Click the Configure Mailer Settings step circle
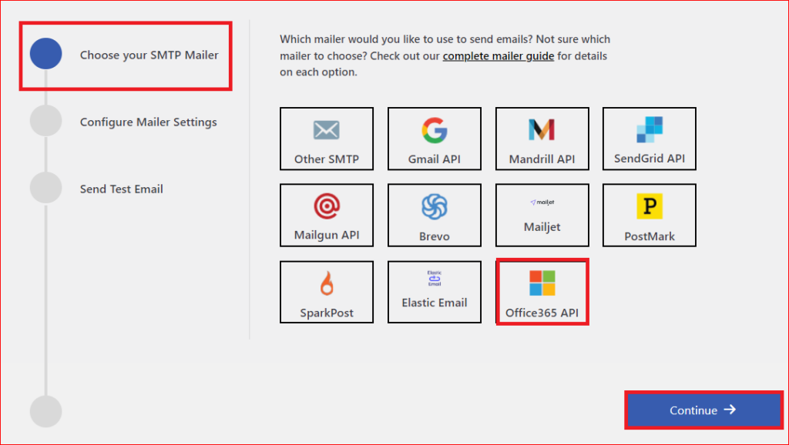The width and height of the screenshot is (789, 445). (x=46, y=121)
